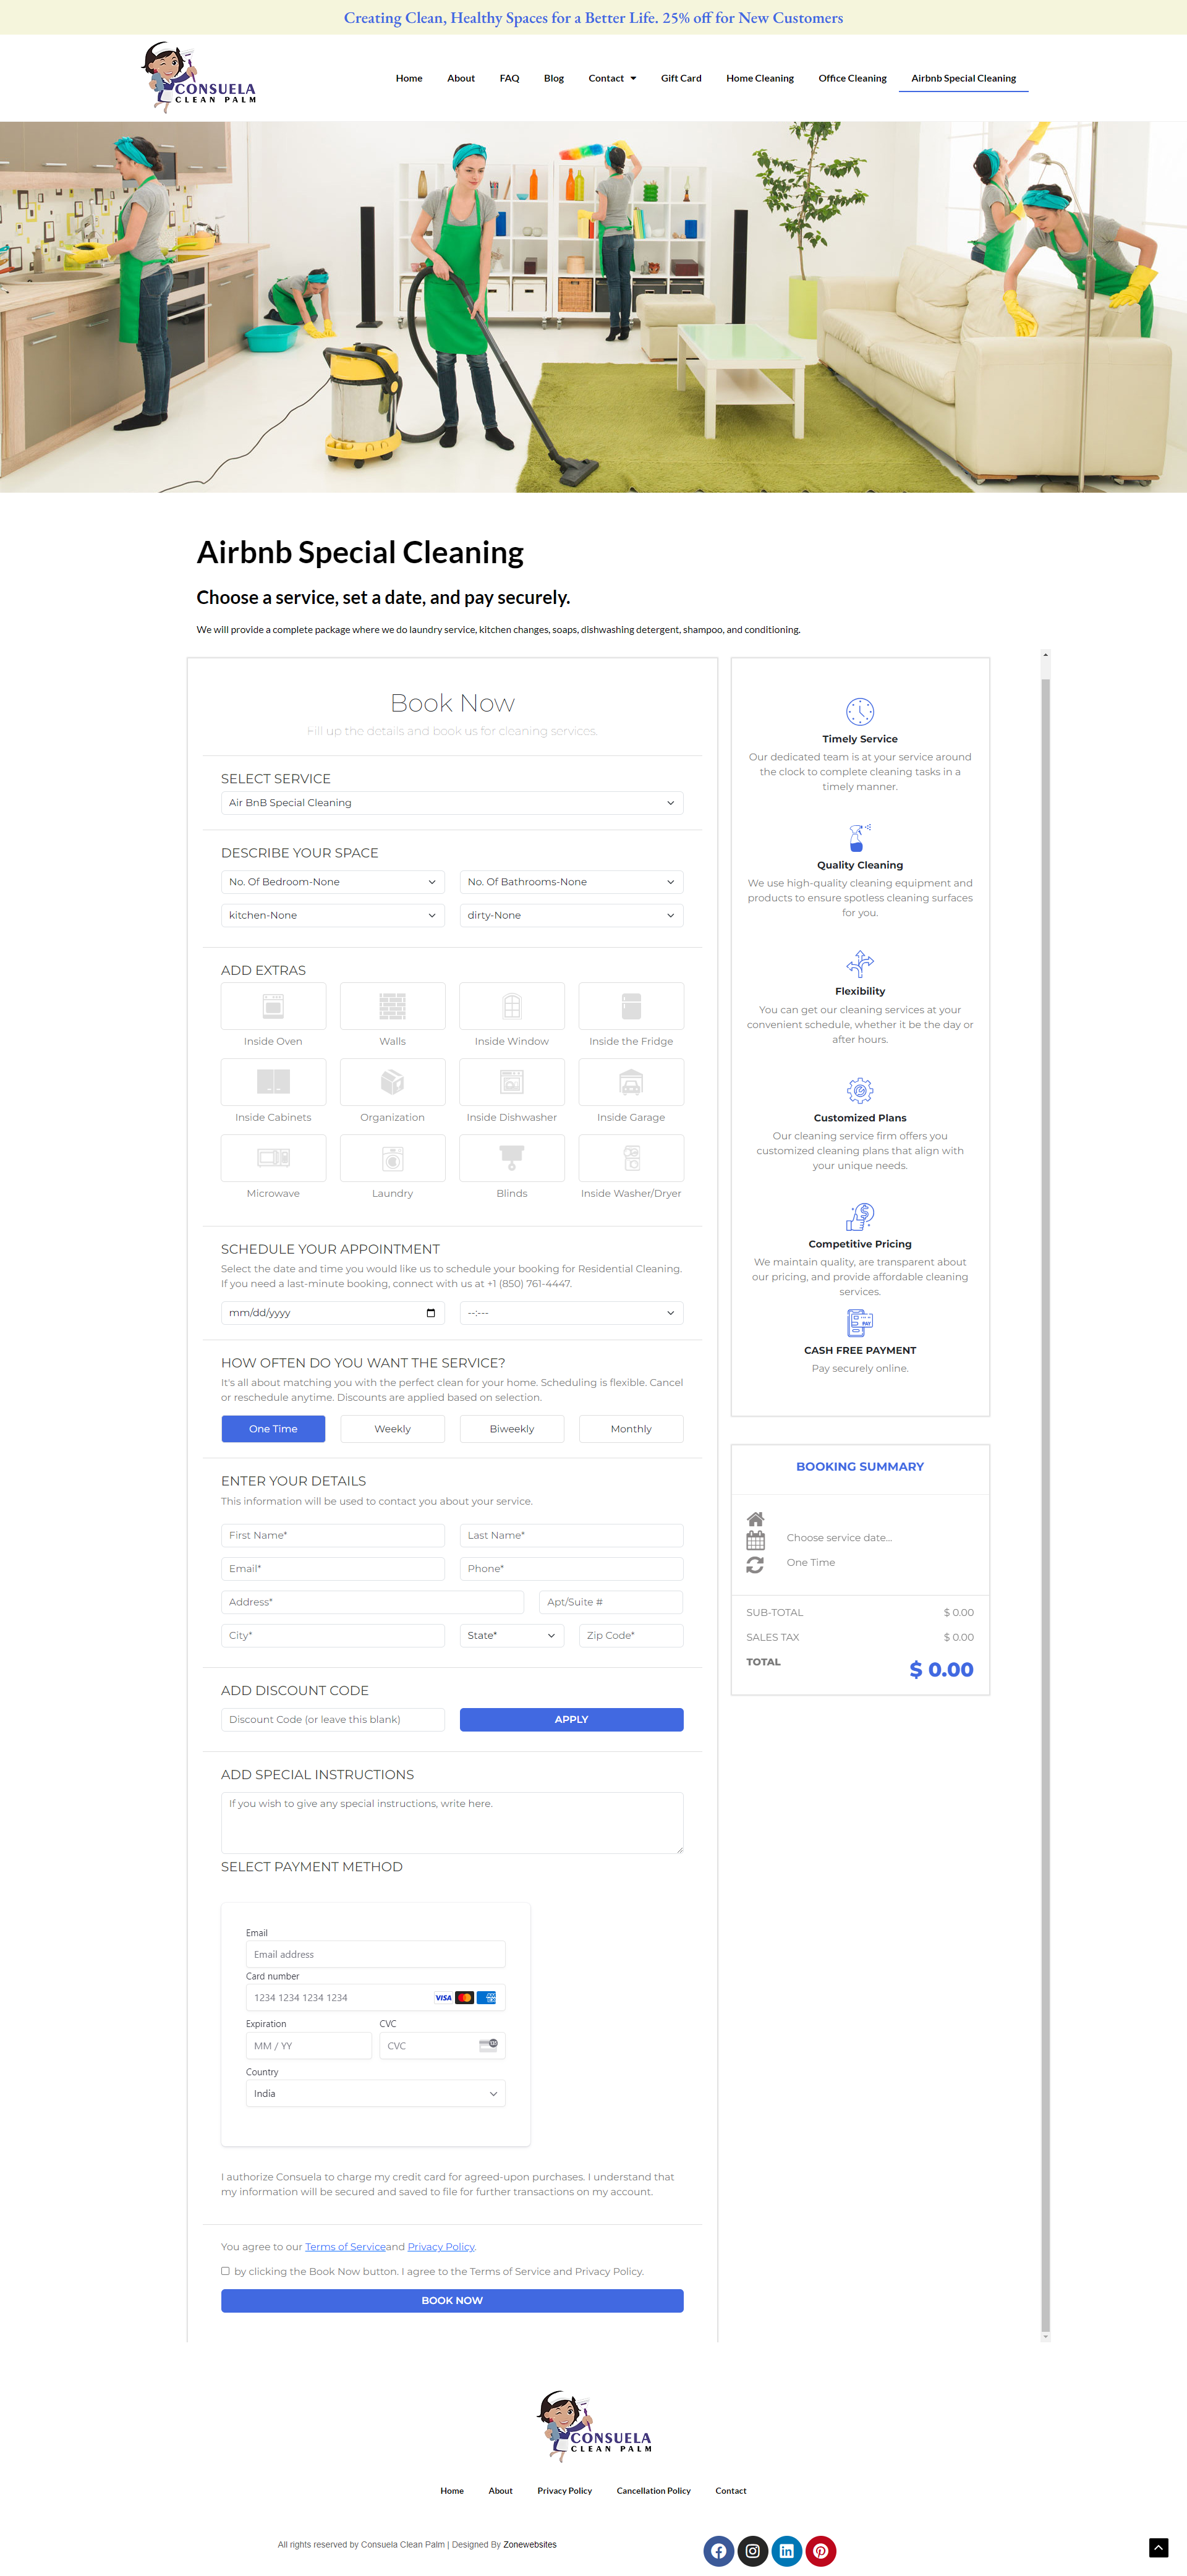
Task: Select Monthly service frequency
Action: coord(631,1428)
